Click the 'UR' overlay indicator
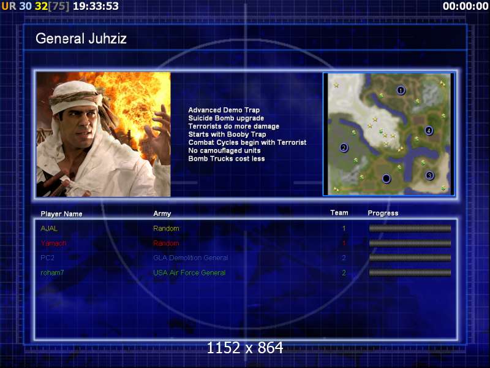This screenshot has height=368, width=490. (x=9, y=6)
